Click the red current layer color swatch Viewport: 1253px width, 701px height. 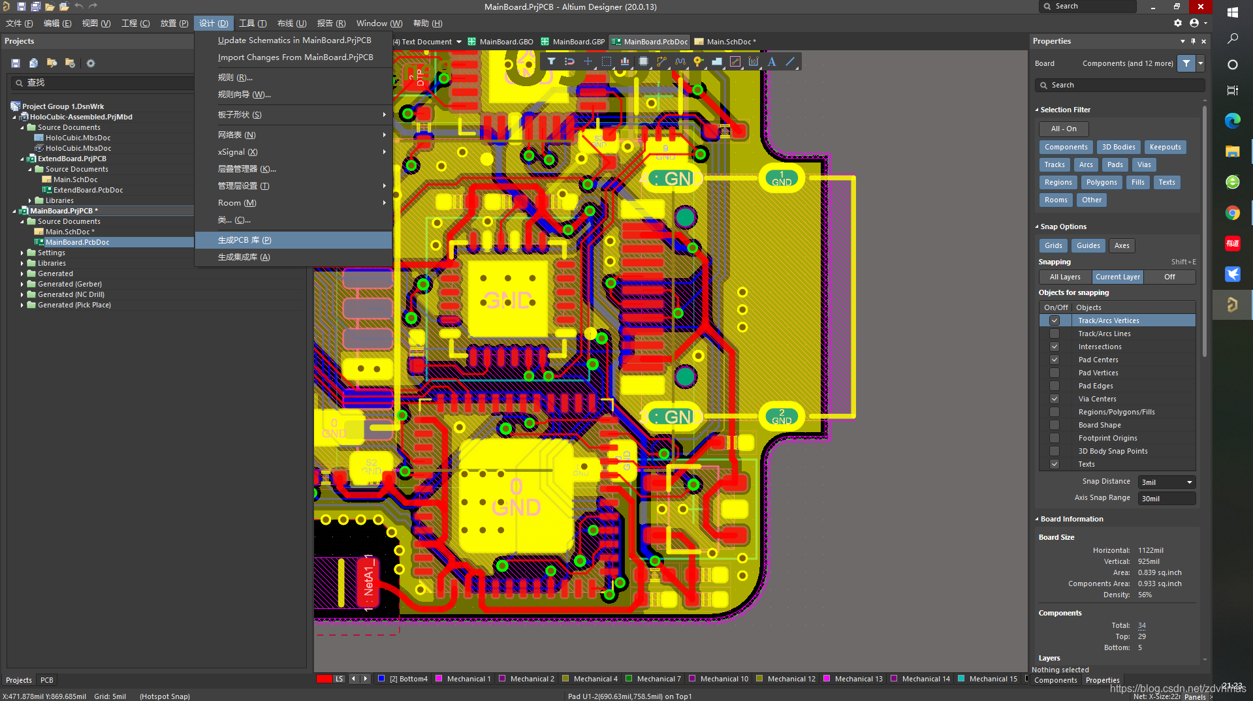pyautogui.click(x=325, y=679)
